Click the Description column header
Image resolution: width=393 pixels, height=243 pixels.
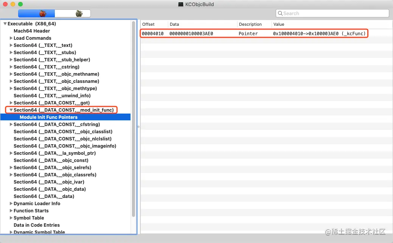(x=255, y=24)
